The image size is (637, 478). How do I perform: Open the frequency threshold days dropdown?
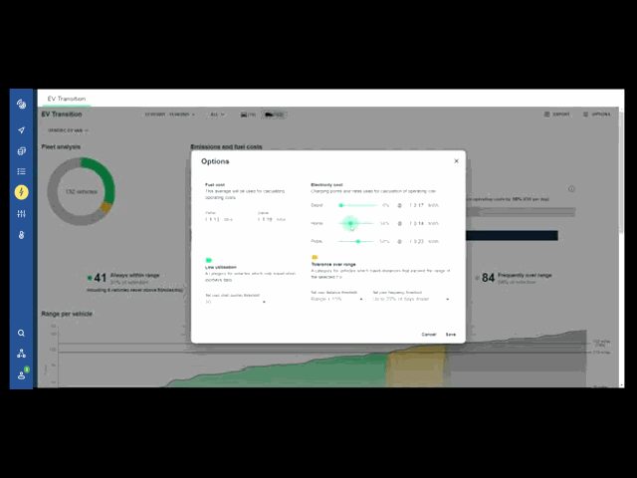coord(411,299)
